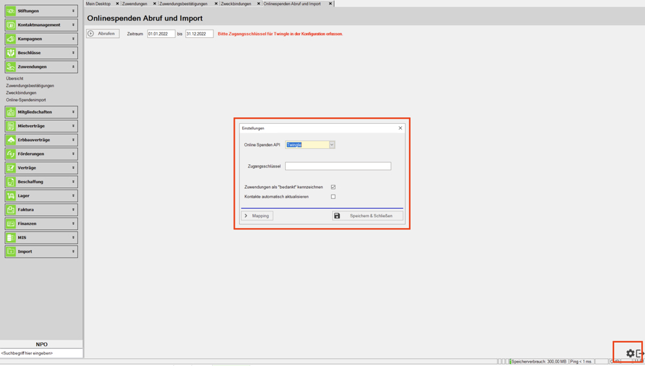645x366 pixels.
Task: Open Online-Spendenimport in the sidebar
Action: (26, 100)
